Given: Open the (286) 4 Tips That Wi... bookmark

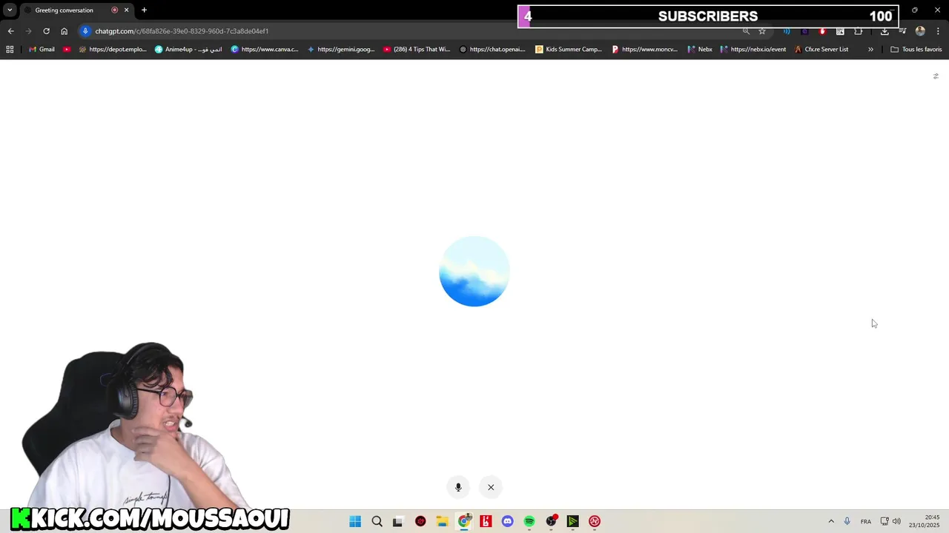Looking at the screenshot, I should click(417, 50).
